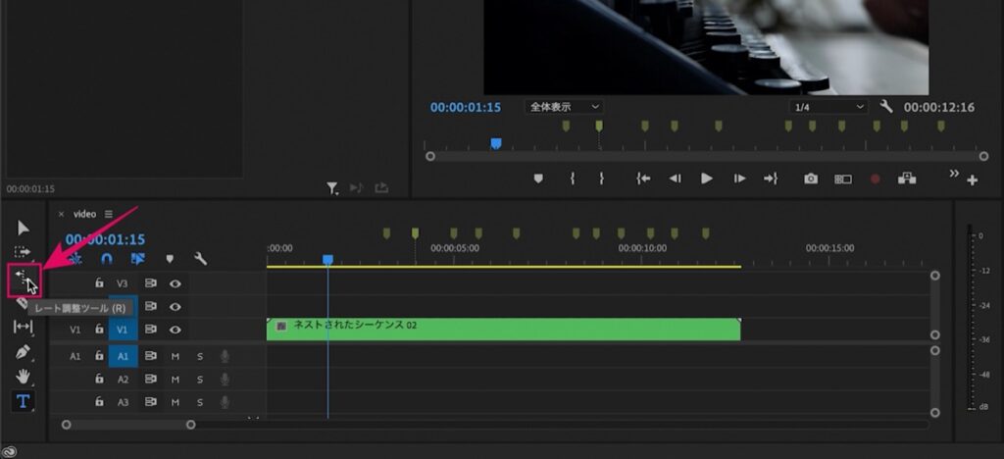The width and height of the screenshot is (1004, 459).
Task: Click Program Monitor timecode 00:00:01:15
Action: tap(466, 108)
